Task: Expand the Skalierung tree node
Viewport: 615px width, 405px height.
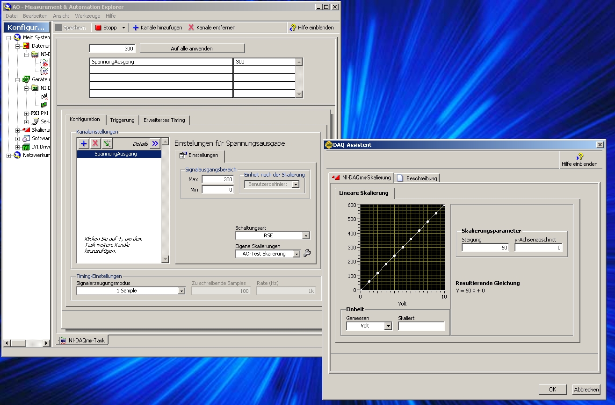Action: [18, 130]
